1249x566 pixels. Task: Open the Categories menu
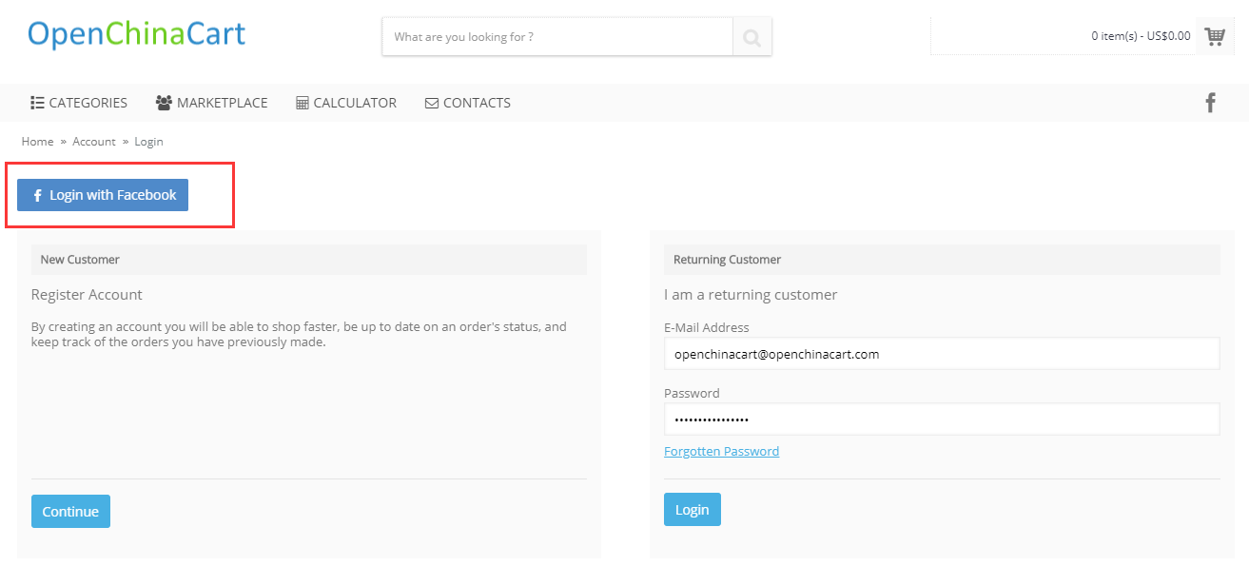pyautogui.click(x=79, y=103)
